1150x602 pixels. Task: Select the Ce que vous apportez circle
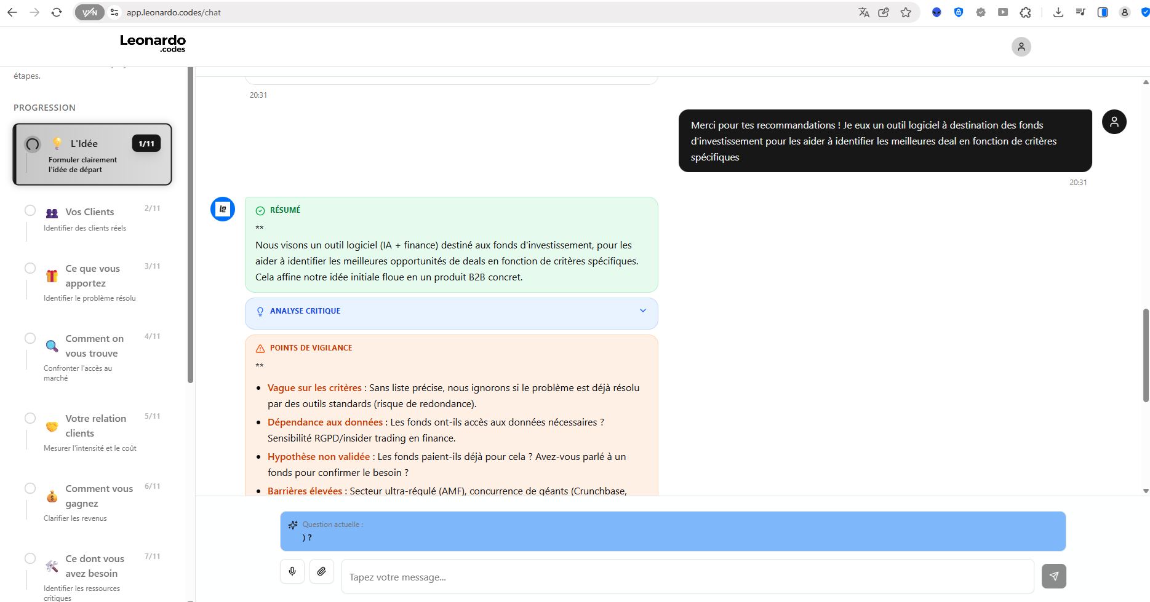[30, 268]
